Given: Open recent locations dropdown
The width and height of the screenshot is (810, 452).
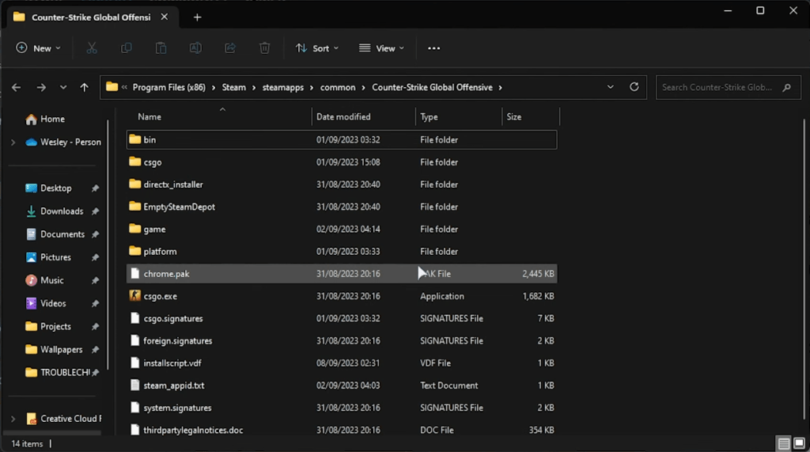Looking at the screenshot, I should [x=63, y=87].
